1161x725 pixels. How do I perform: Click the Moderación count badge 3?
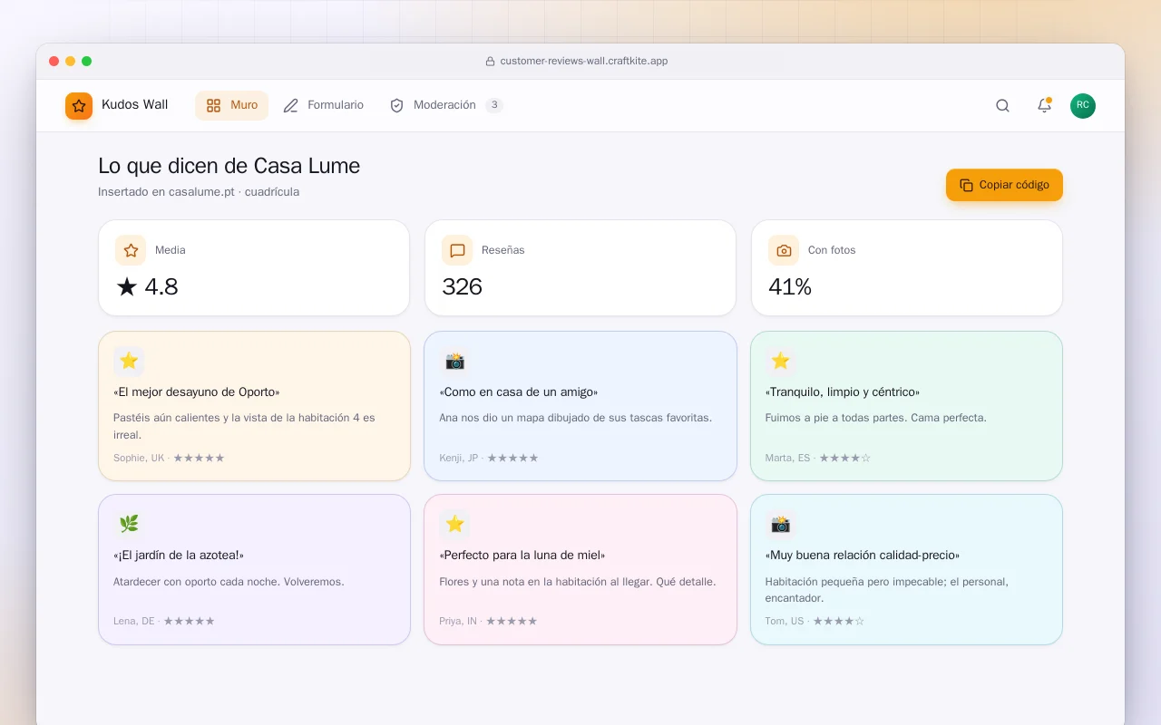(493, 105)
